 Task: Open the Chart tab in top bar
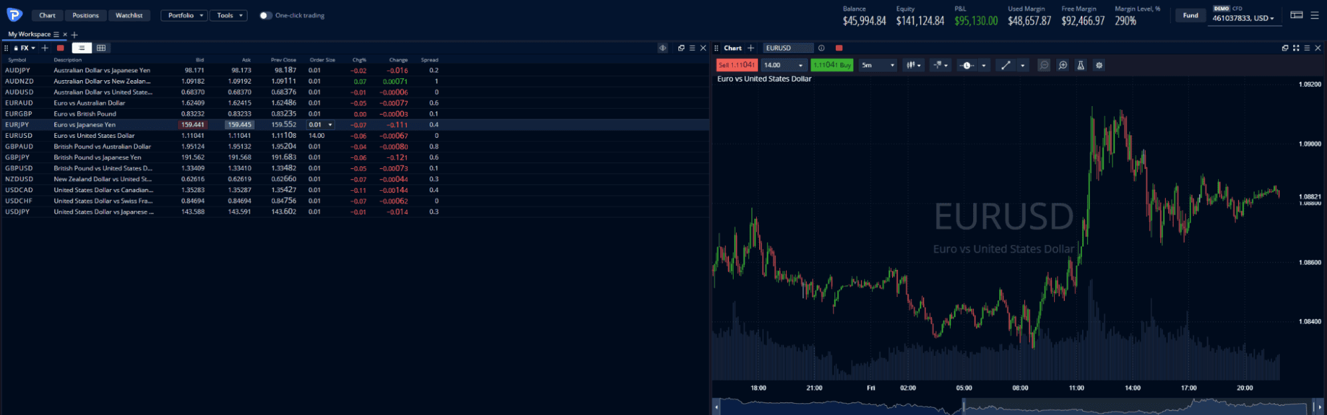point(47,15)
